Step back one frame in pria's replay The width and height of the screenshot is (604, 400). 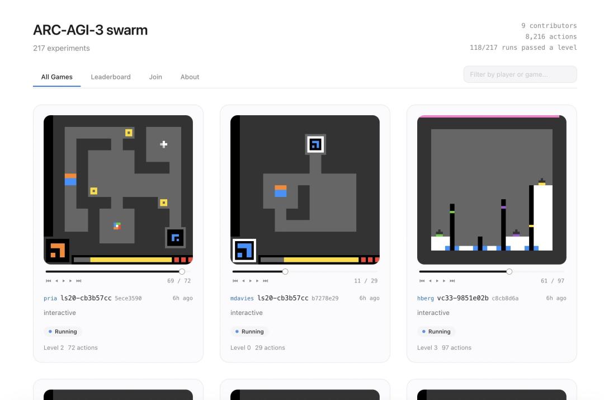point(56,281)
